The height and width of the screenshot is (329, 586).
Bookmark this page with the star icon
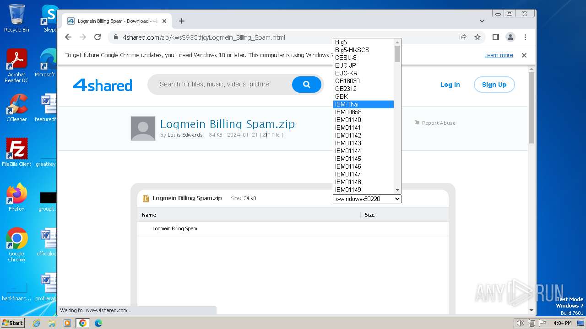click(x=477, y=37)
